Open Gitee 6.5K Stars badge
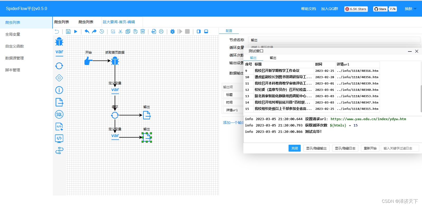Screen dimensions: 422x206 (356, 9)
